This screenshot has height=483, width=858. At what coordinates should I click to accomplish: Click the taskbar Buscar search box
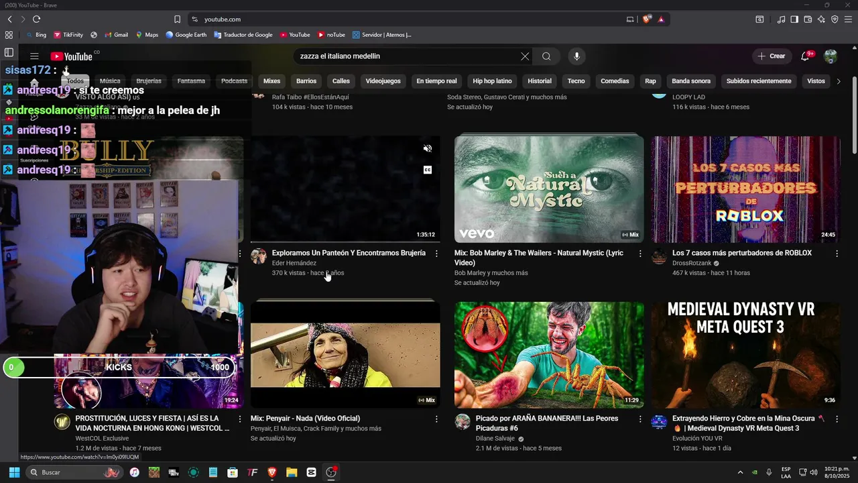pyautogui.click(x=74, y=472)
